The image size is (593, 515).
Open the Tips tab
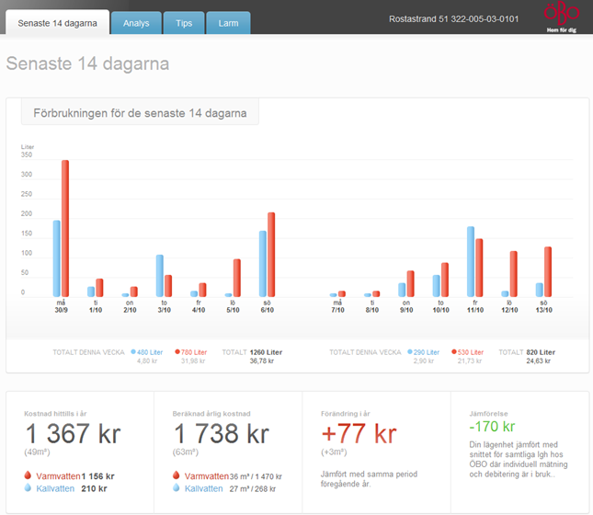click(x=184, y=22)
